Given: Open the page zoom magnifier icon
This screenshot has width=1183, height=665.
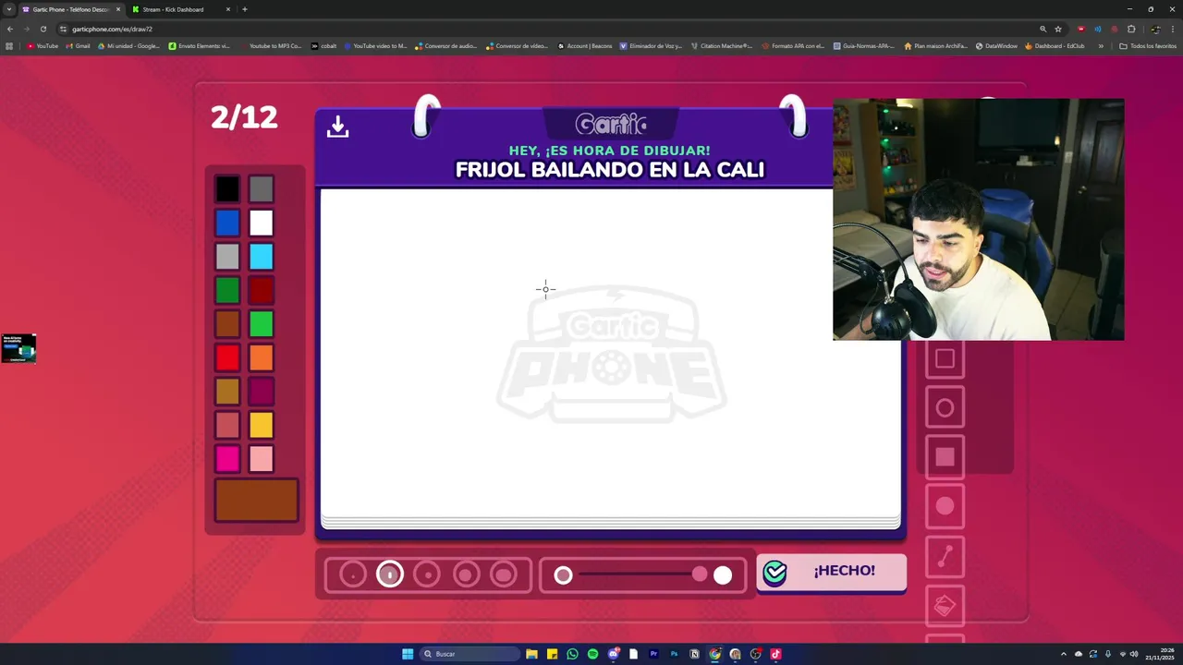Looking at the screenshot, I should [x=1043, y=29].
